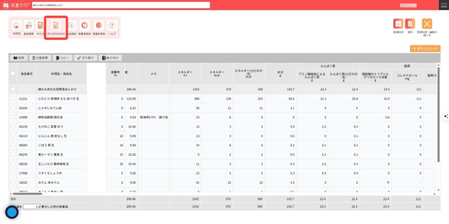Click the 料理名 (dish name) icon
This screenshot has width=449, height=224.
coord(17,25)
